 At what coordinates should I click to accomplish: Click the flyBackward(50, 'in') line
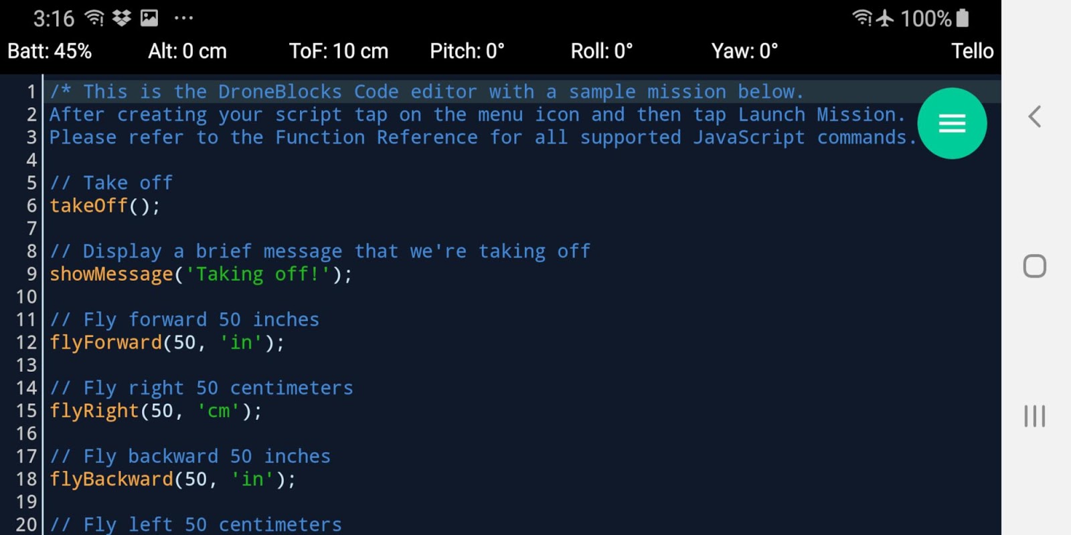173,479
